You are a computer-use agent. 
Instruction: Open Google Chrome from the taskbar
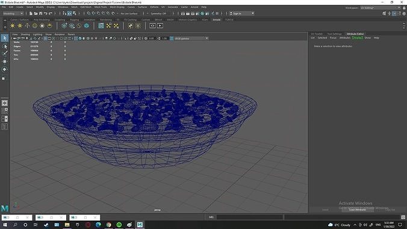[x=108, y=225]
